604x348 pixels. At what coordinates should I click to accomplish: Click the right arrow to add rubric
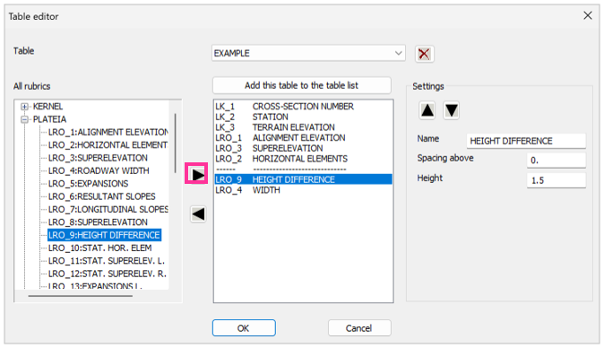(x=198, y=175)
